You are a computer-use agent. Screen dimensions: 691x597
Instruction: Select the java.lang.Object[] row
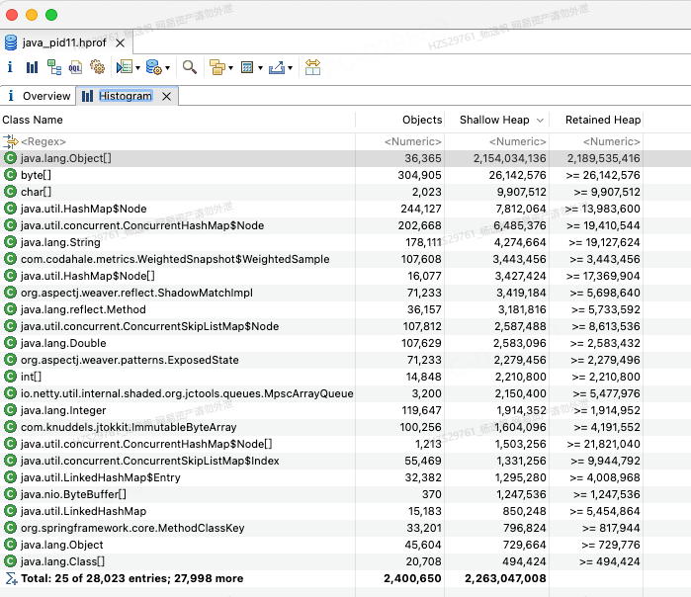tap(346, 158)
